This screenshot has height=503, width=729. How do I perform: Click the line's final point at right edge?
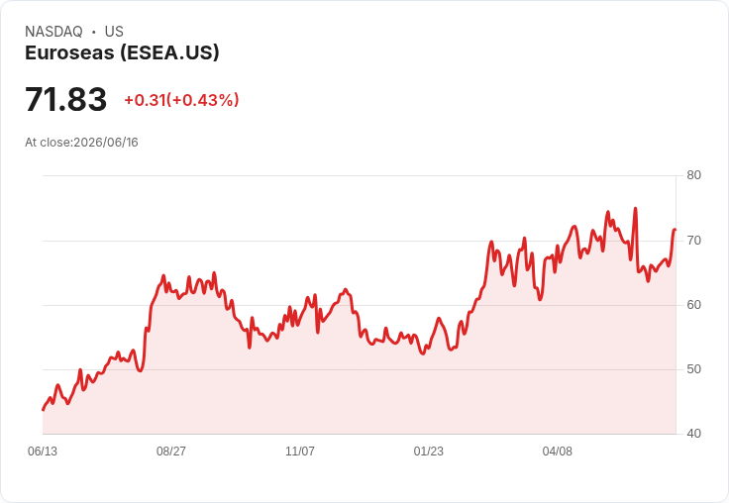[676, 229]
